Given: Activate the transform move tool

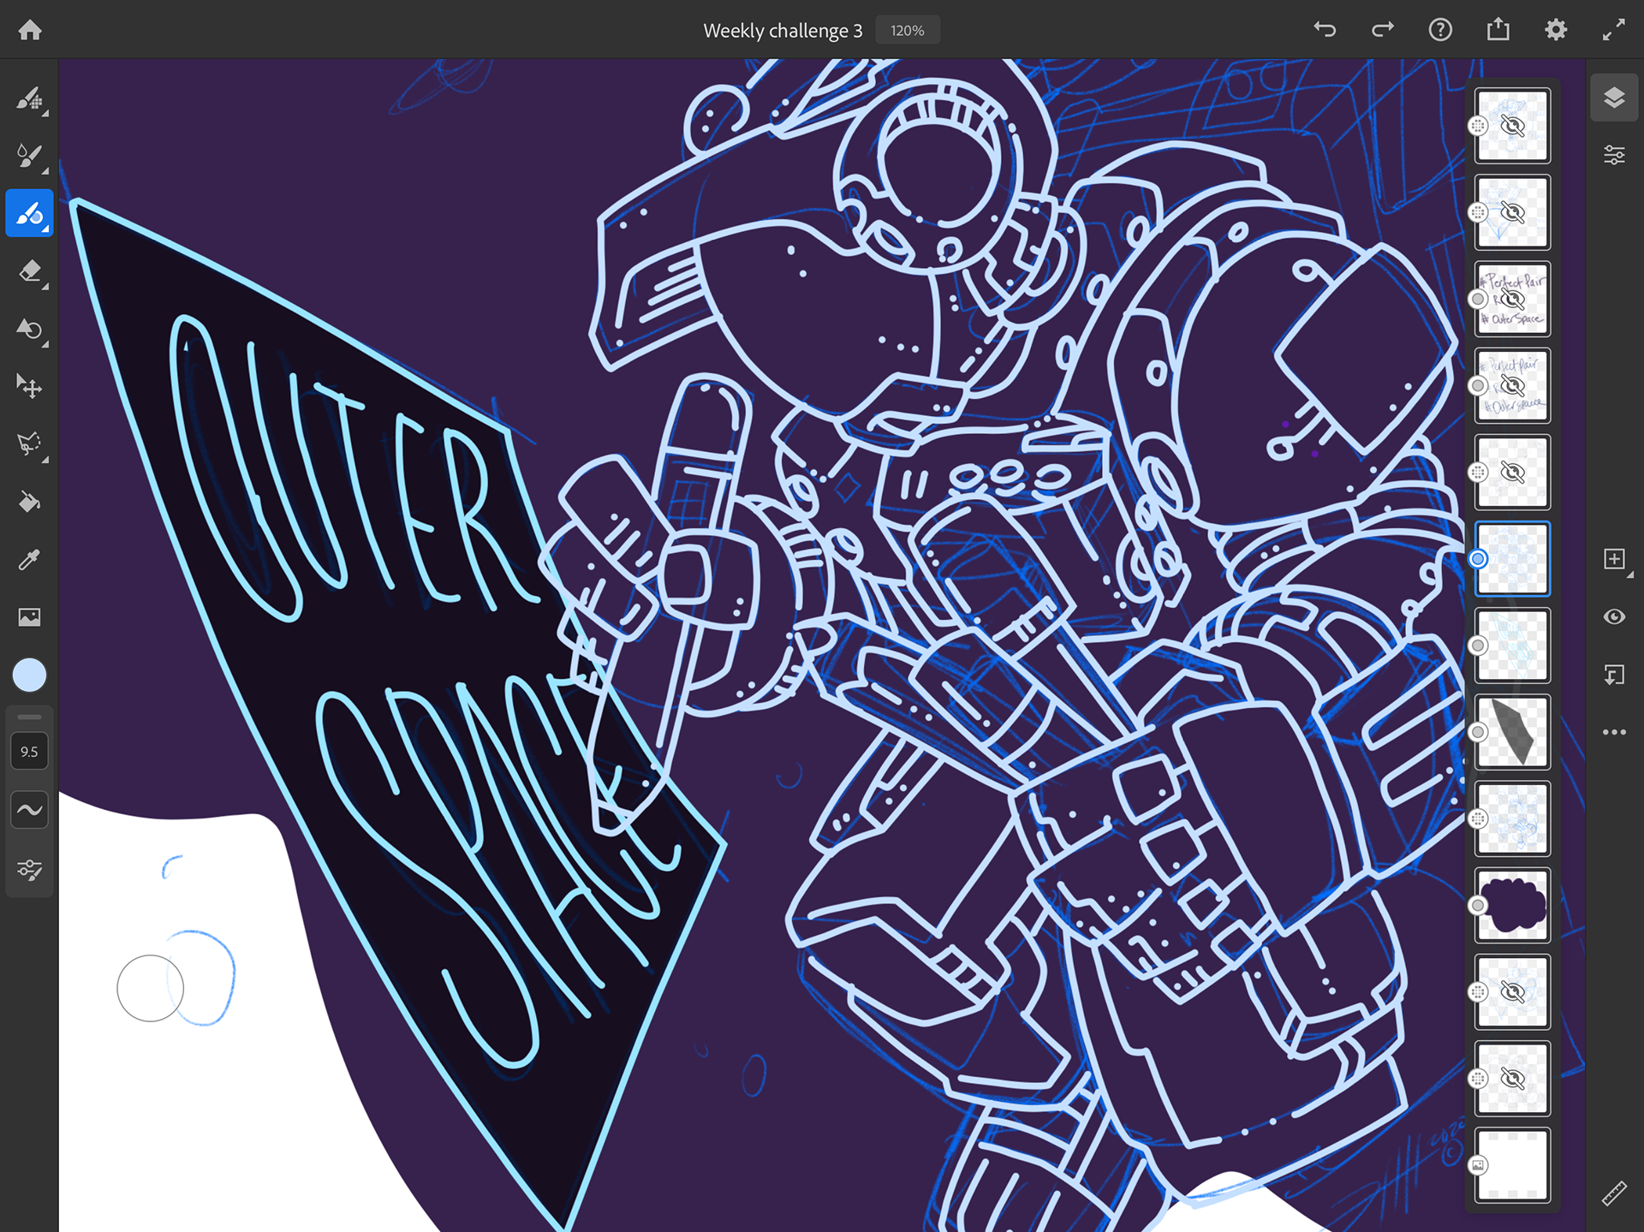Looking at the screenshot, I should [x=29, y=387].
